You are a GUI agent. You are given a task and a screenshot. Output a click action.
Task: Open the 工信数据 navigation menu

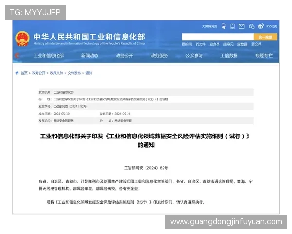(x=229, y=56)
